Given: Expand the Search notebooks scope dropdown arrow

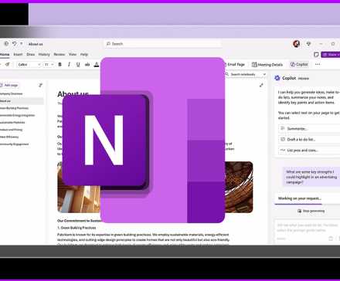Looking at the screenshot, I should click(x=264, y=74).
